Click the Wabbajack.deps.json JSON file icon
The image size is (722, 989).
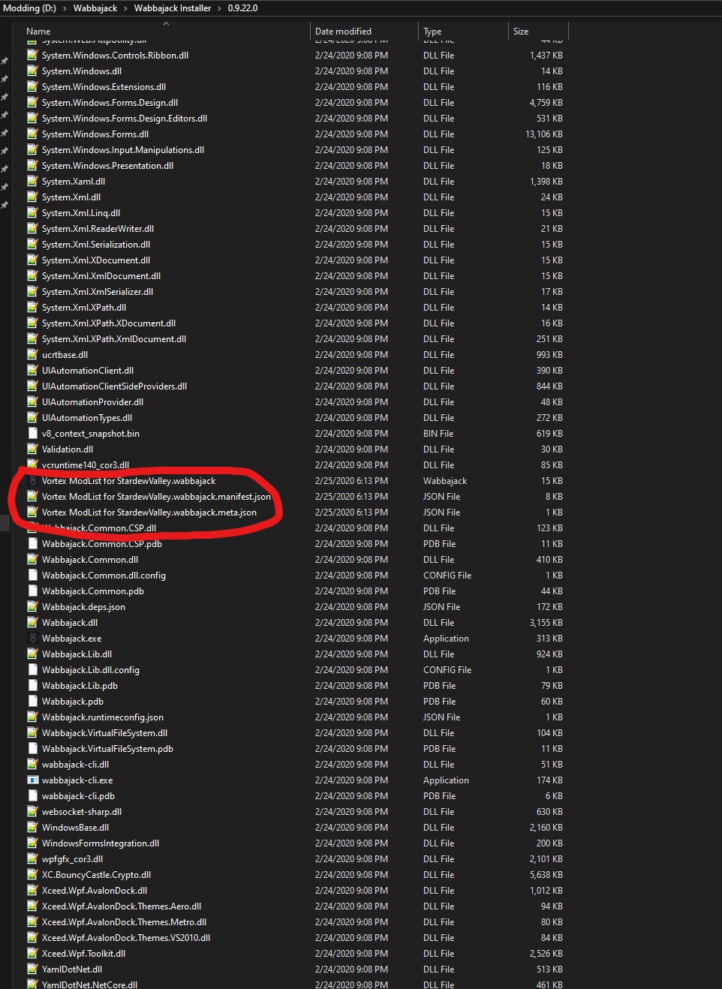[33, 606]
